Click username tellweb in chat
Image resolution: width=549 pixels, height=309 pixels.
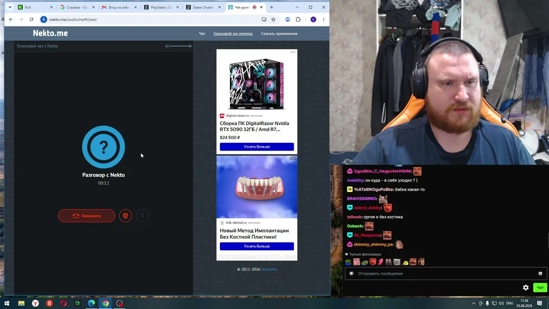click(354, 217)
